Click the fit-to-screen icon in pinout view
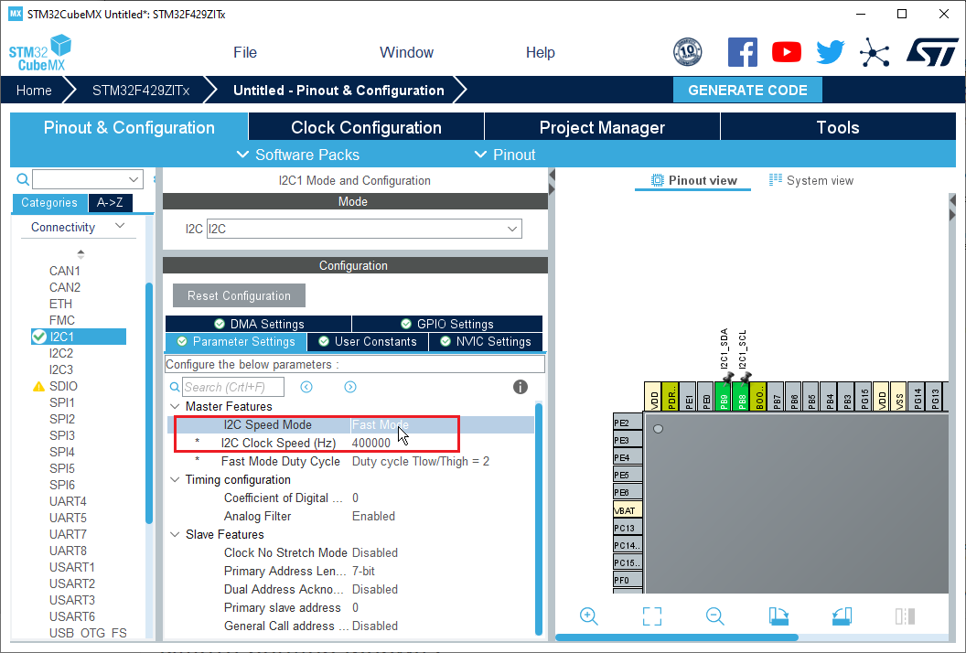The width and height of the screenshot is (966, 653). [x=652, y=616]
